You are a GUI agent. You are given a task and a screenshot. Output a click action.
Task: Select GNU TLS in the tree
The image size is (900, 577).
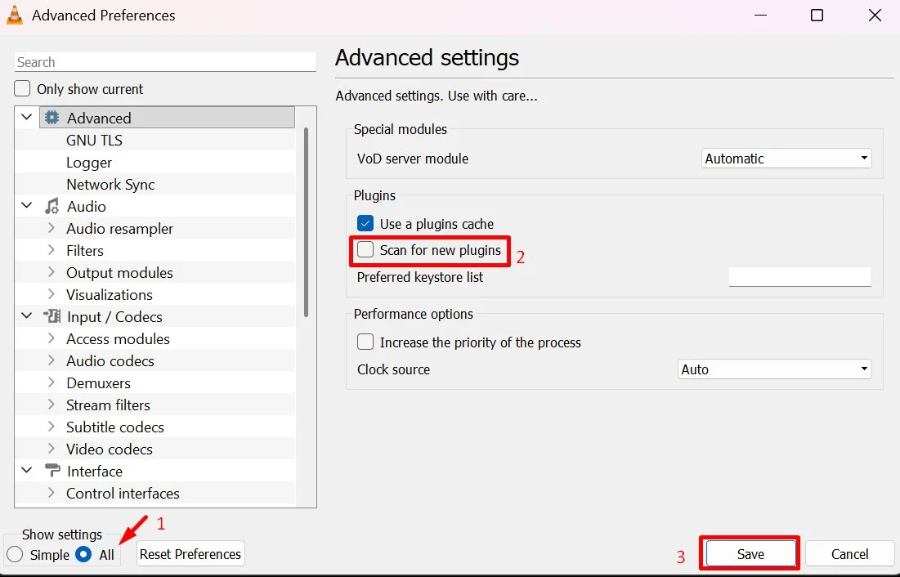click(x=94, y=140)
